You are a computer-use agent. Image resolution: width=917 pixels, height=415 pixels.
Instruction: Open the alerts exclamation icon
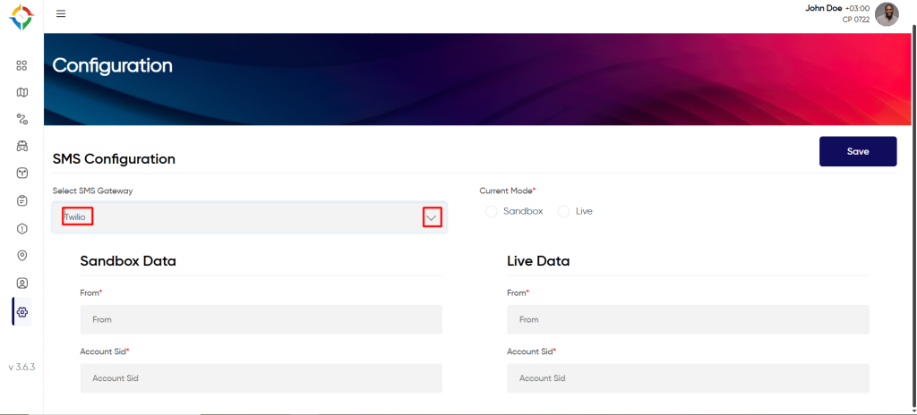(x=21, y=229)
